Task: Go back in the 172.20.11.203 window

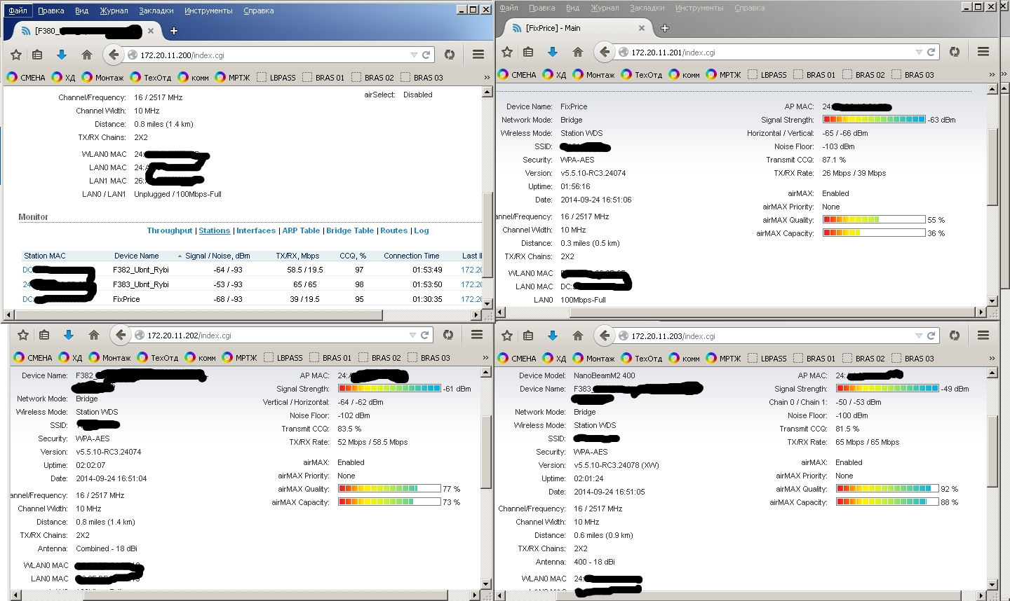Action: click(x=605, y=336)
